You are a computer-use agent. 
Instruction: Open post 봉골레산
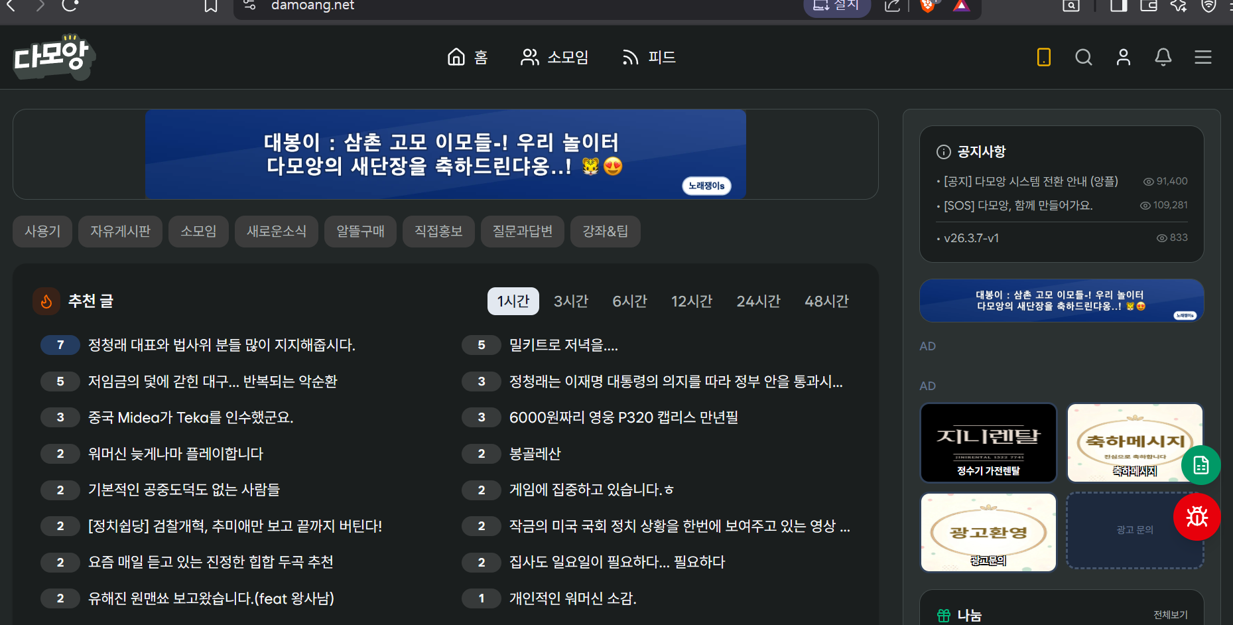click(x=535, y=454)
